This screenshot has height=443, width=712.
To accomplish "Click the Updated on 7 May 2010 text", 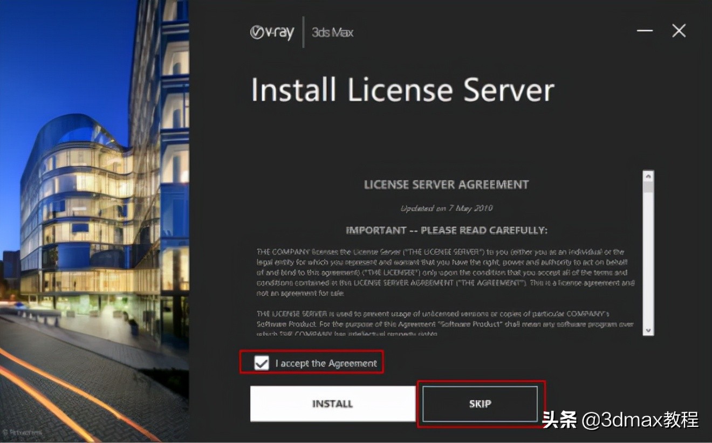I will [447, 208].
